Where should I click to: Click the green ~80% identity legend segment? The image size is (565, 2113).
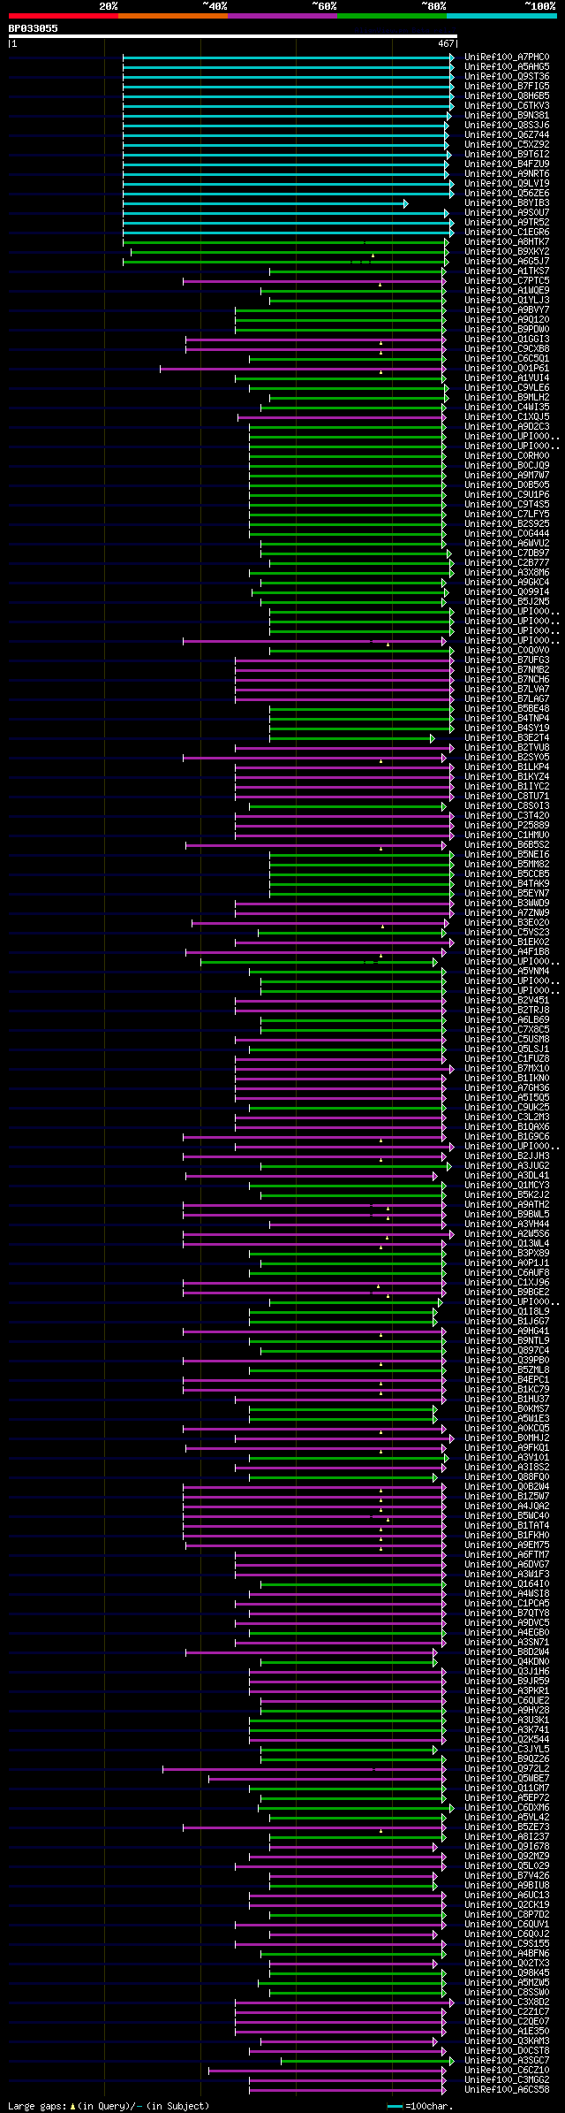click(392, 16)
